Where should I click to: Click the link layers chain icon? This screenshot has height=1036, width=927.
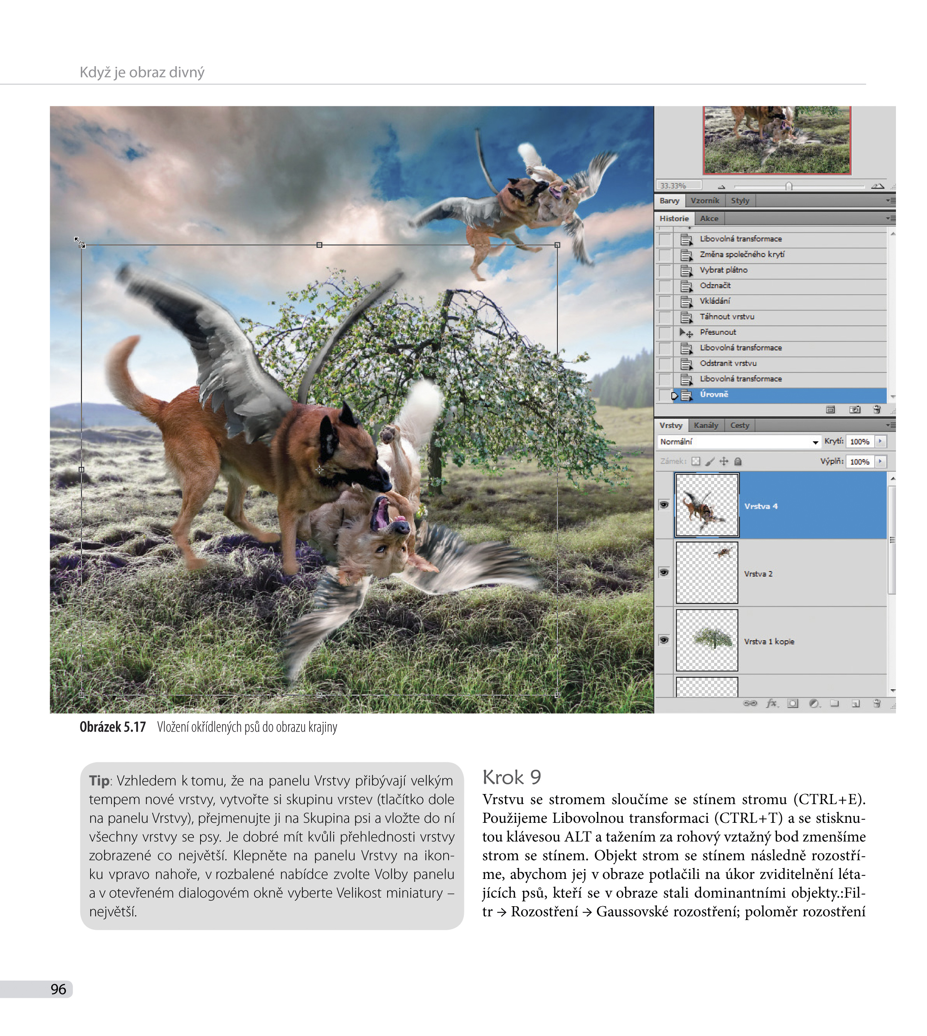(750, 703)
